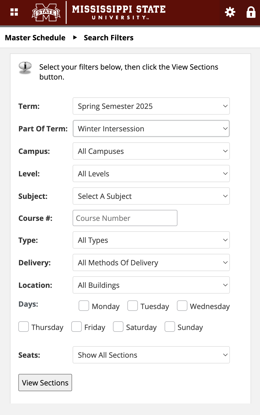
Task: Click the info pushpin icon
Action: [x=25, y=68]
